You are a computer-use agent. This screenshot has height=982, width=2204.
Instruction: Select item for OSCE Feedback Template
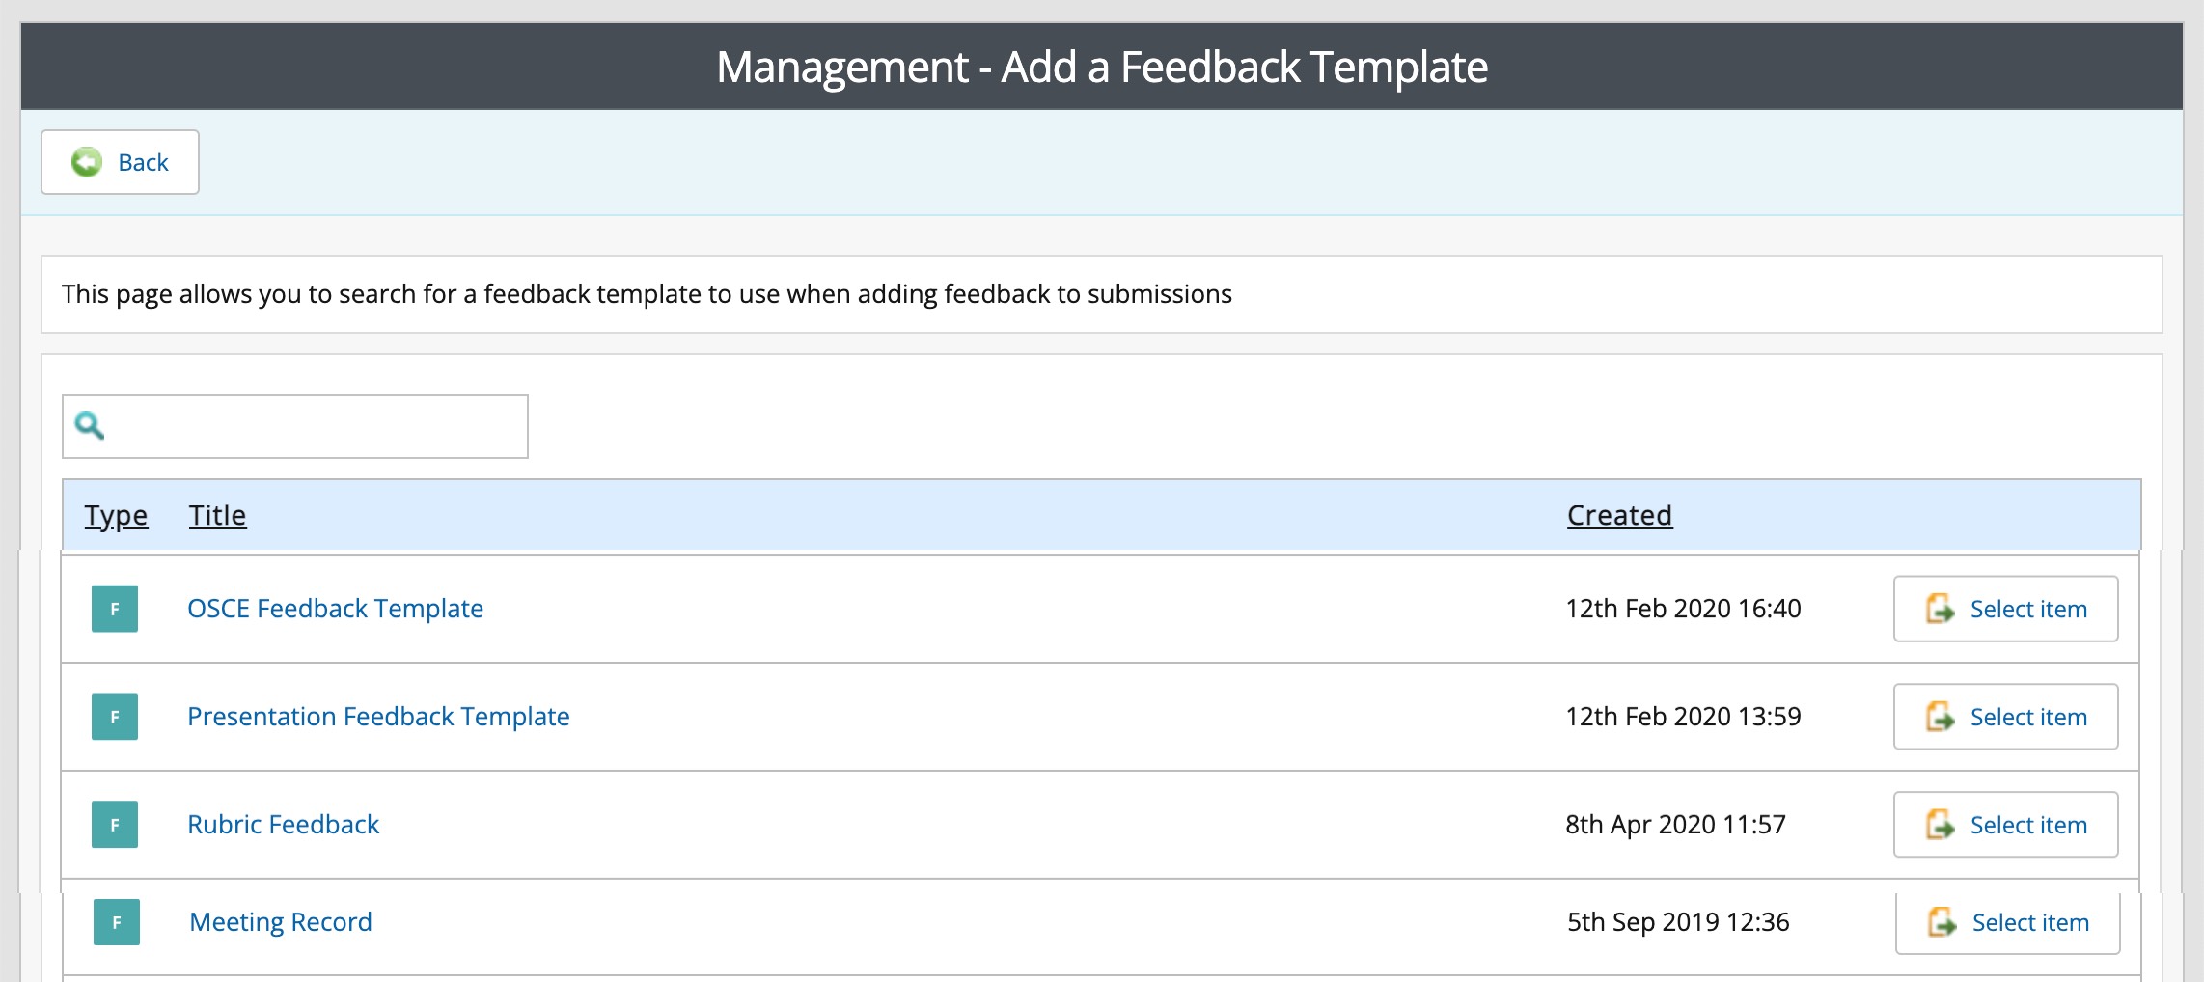[2005, 609]
